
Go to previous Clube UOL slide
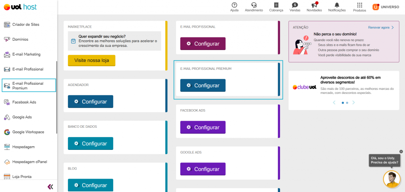coord(334,103)
